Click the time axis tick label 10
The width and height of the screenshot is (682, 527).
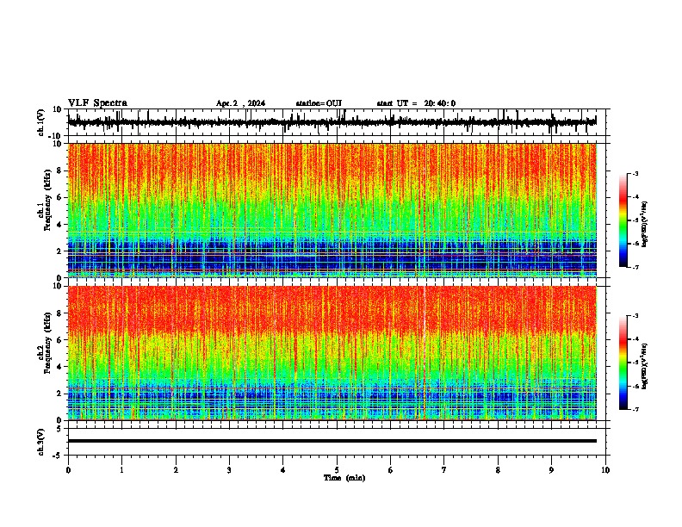pos(605,470)
